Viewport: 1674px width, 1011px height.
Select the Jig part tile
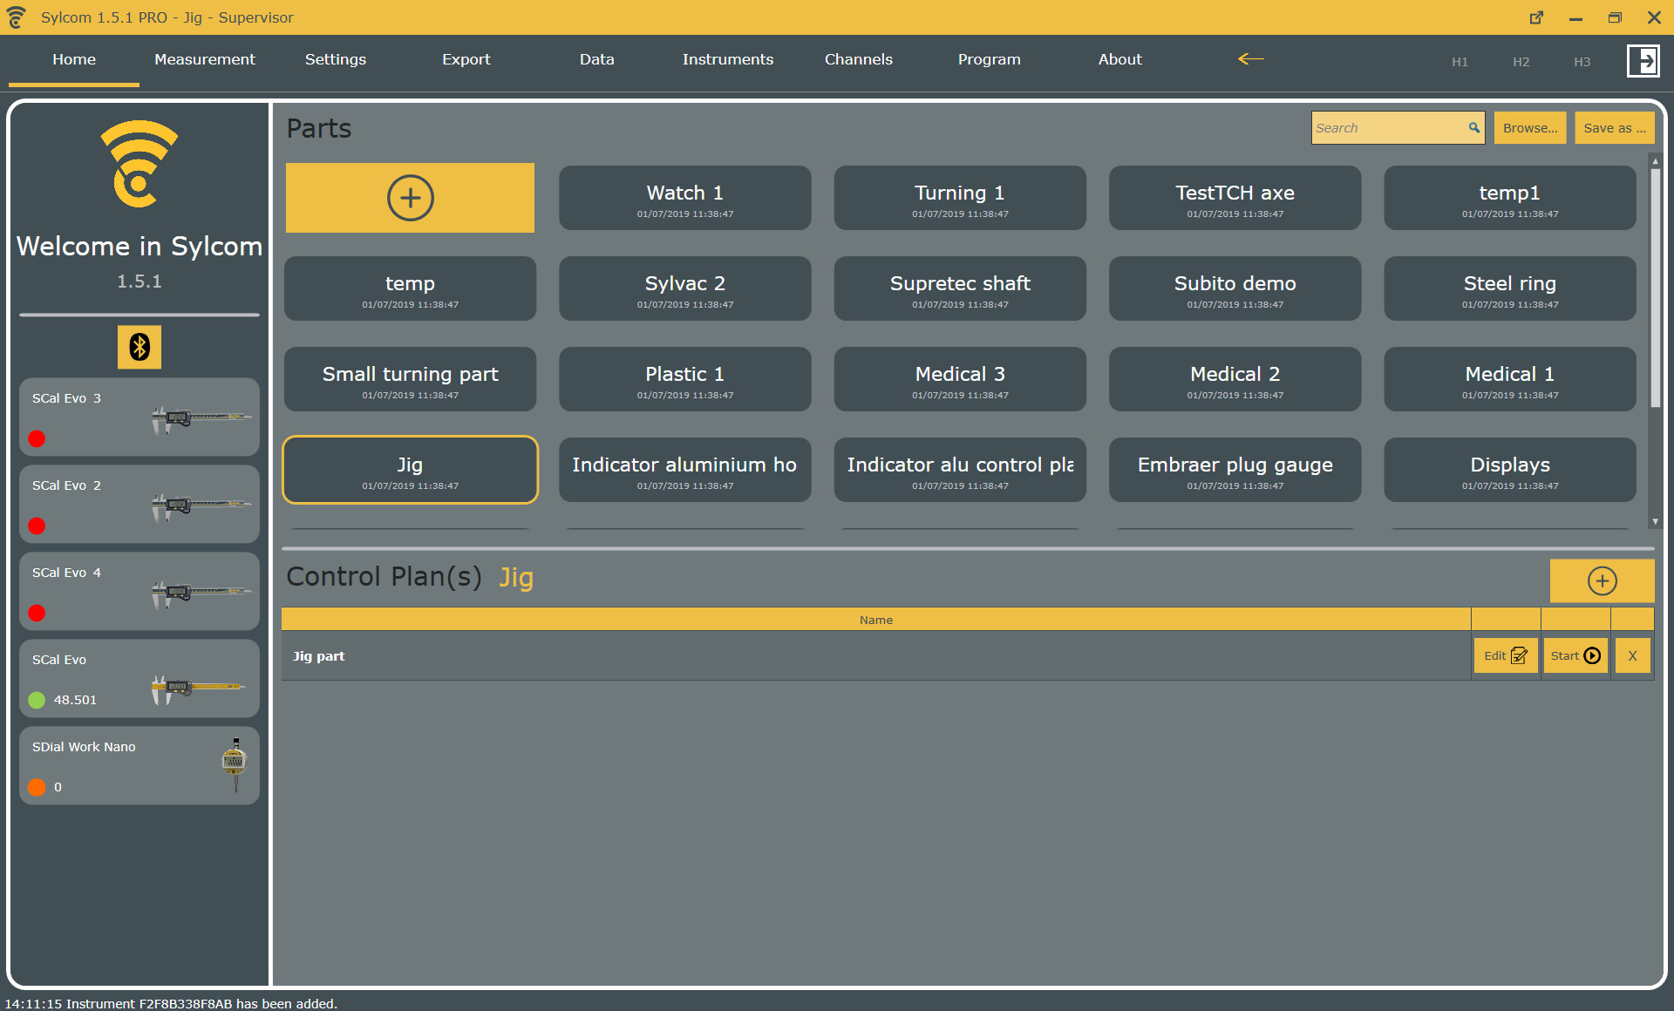point(410,470)
